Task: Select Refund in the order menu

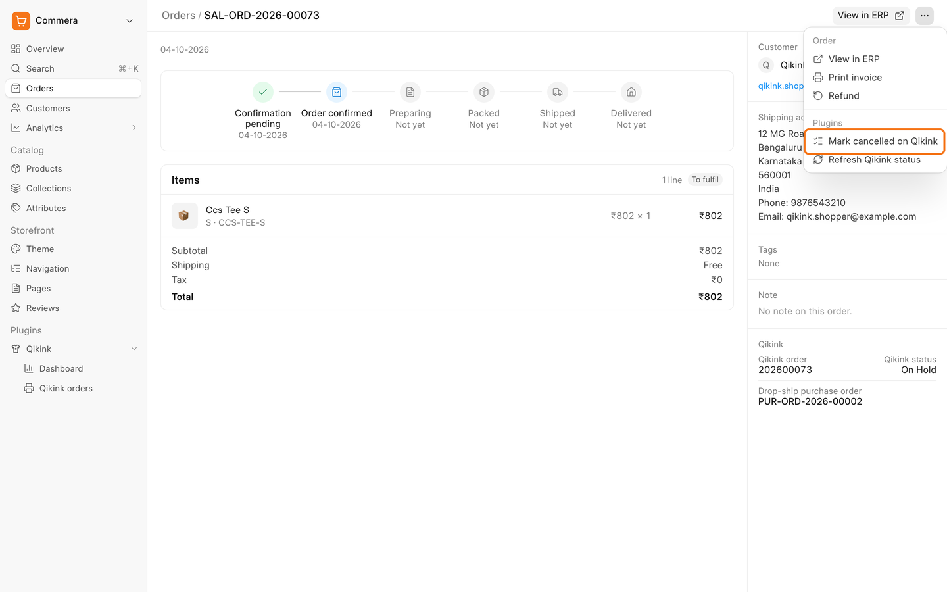Action: coord(875,95)
